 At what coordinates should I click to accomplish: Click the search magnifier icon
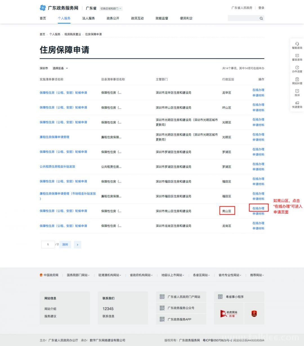click(x=261, y=19)
